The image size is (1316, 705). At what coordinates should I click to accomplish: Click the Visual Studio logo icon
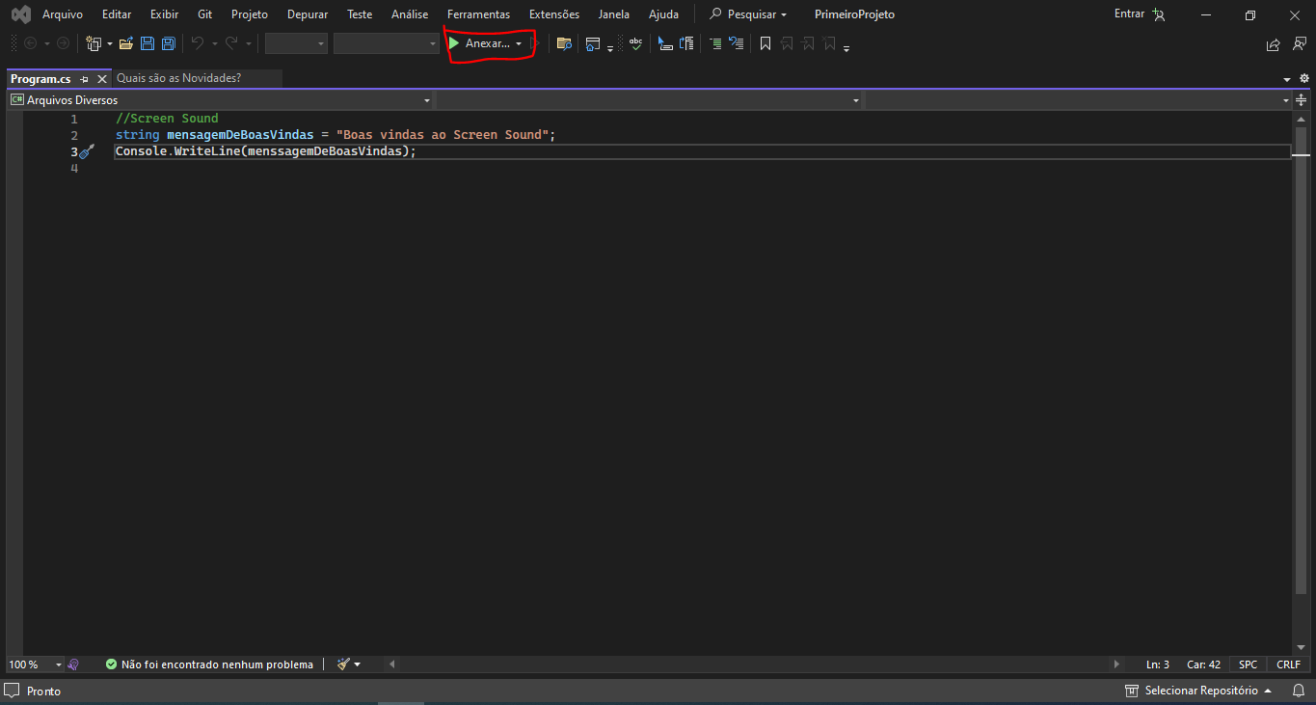point(20,14)
